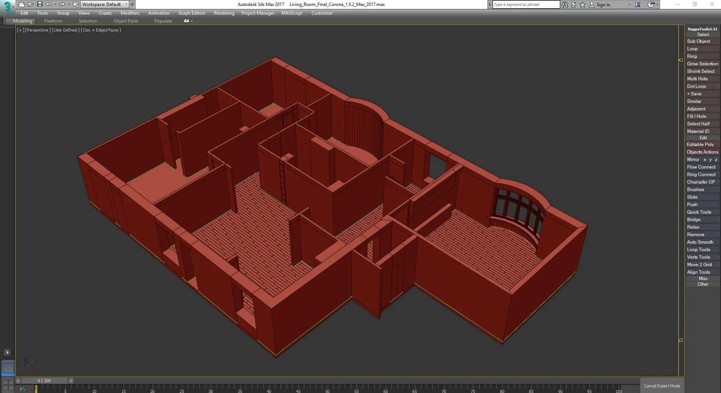
Task: Open the Customize menu
Action: pos(322,13)
